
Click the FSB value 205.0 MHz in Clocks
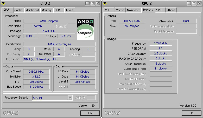tap(36, 82)
